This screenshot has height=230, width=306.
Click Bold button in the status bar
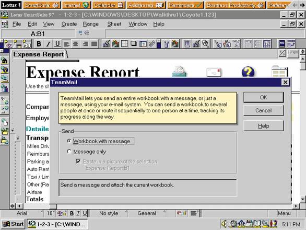coord(72,213)
